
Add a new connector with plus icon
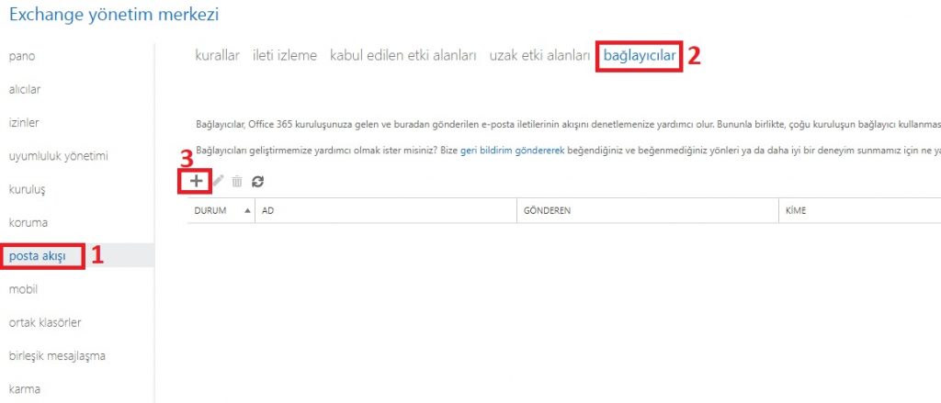click(x=197, y=181)
